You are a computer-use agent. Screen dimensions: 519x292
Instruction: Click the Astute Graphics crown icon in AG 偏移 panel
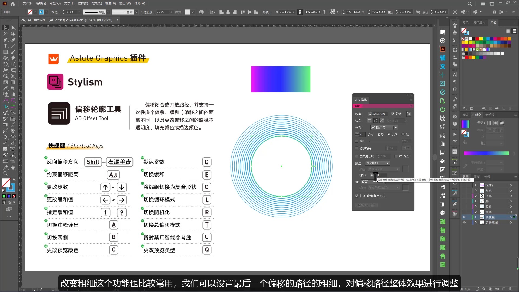(x=357, y=106)
